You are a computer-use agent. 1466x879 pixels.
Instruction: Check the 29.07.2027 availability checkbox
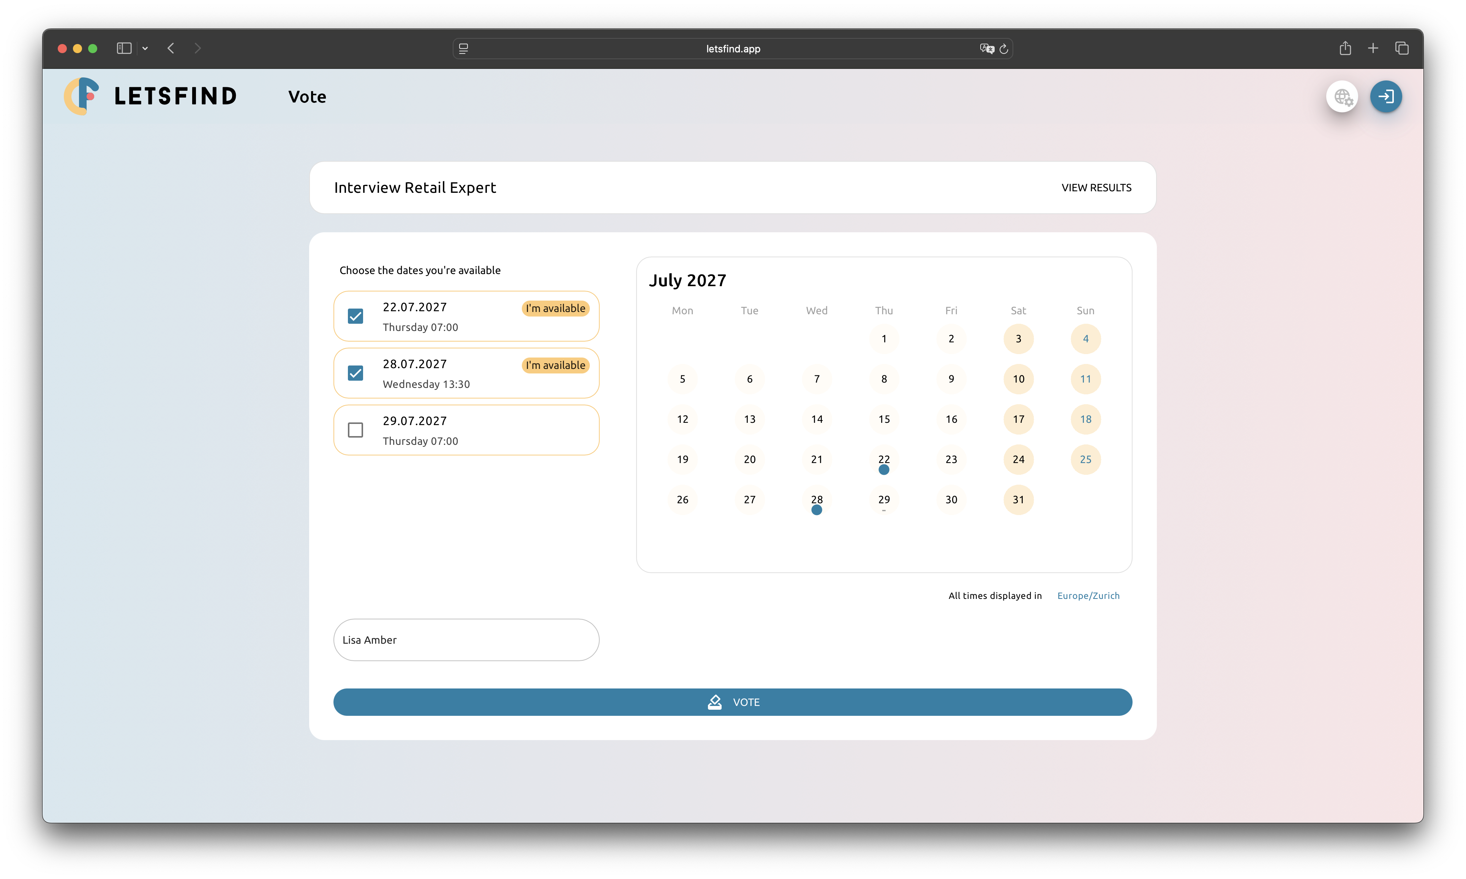(355, 430)
